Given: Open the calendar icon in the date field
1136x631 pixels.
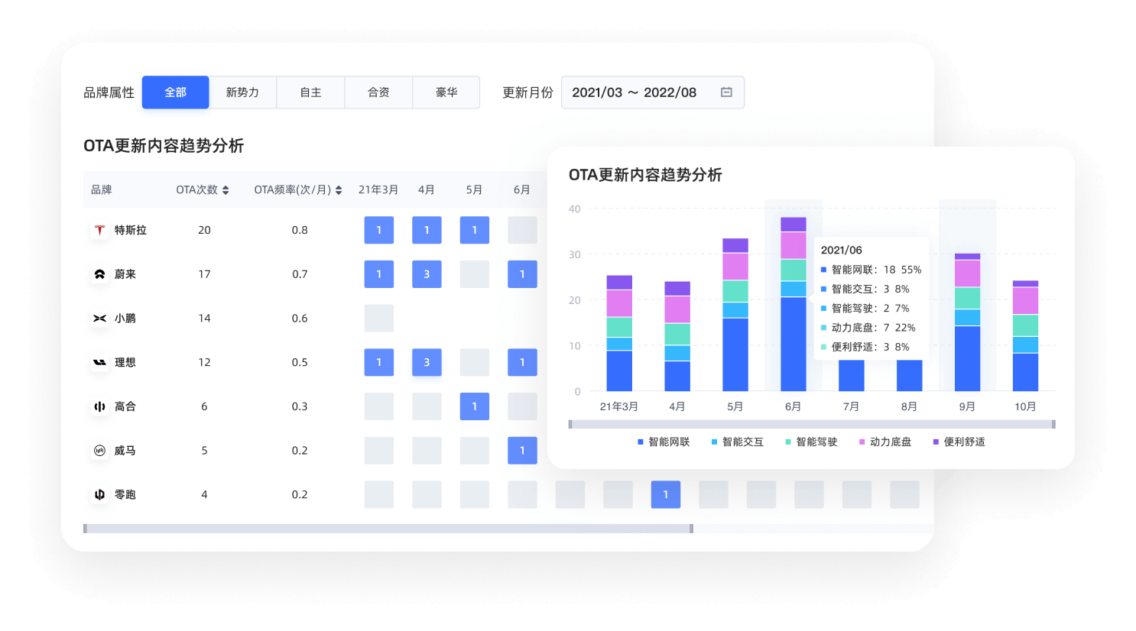Looking at the screenshot, I should click(x=725, y=92).
